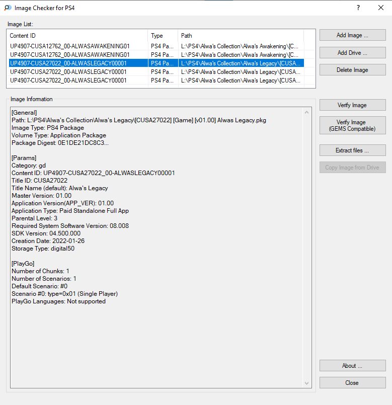Select the first ALWASAWAKENING01 row in Image List
392x405 pixels.
tap(156, 46)
